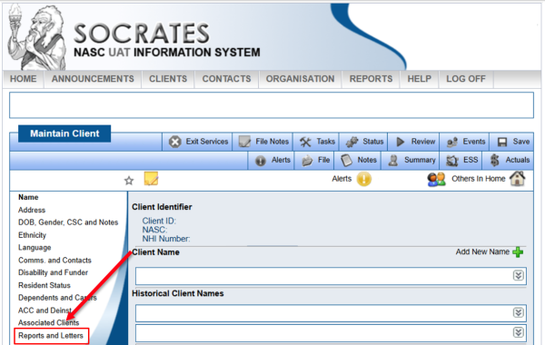Open the REPORTS menu
The image size is (545, 345).
371,79
